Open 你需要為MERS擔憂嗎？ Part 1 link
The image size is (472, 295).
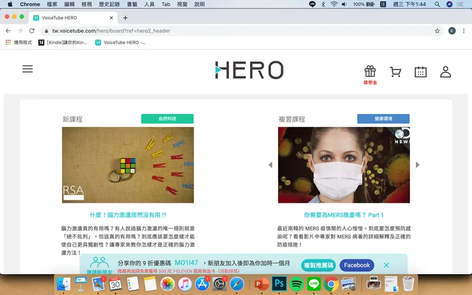tap(344, 215)
